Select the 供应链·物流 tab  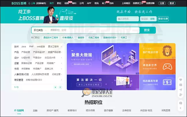[x=146, y=111]
